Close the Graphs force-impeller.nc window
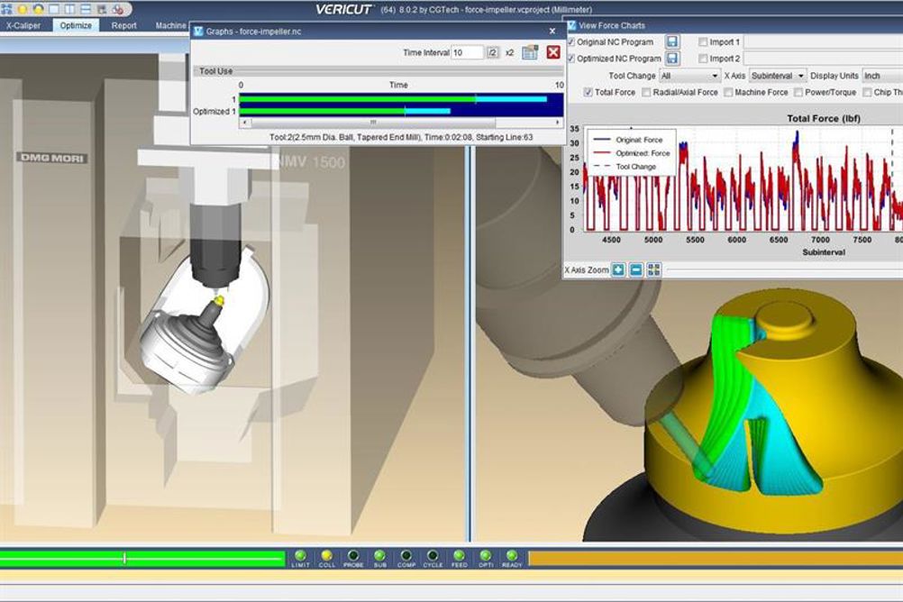The width and height of the screenshot is (903, 602). pos(552,32)
